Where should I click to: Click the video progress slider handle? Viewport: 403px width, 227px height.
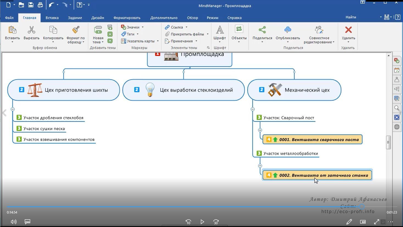(362, 207)
